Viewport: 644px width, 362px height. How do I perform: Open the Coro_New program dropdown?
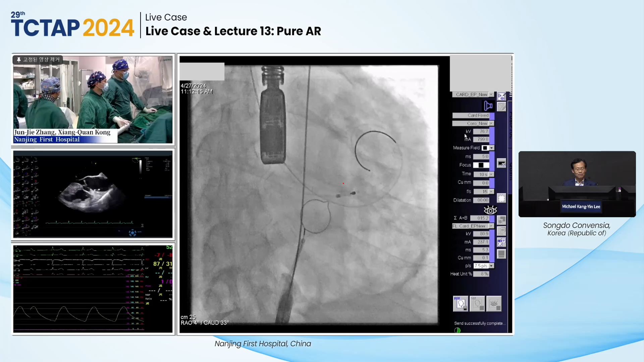491,123
